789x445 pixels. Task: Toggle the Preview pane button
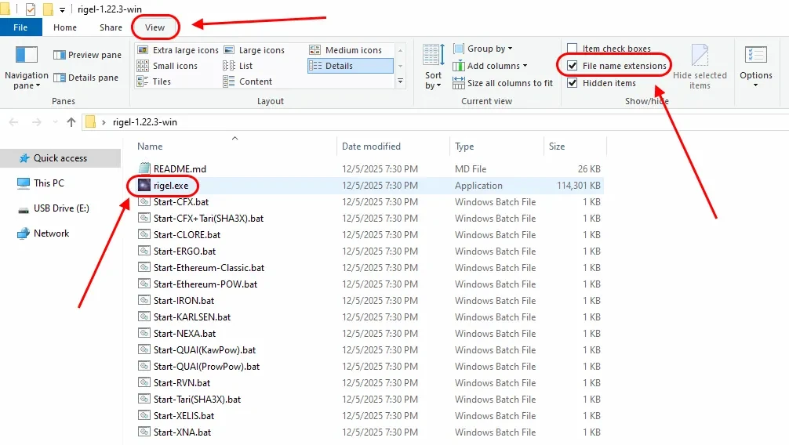pos(87,55)
